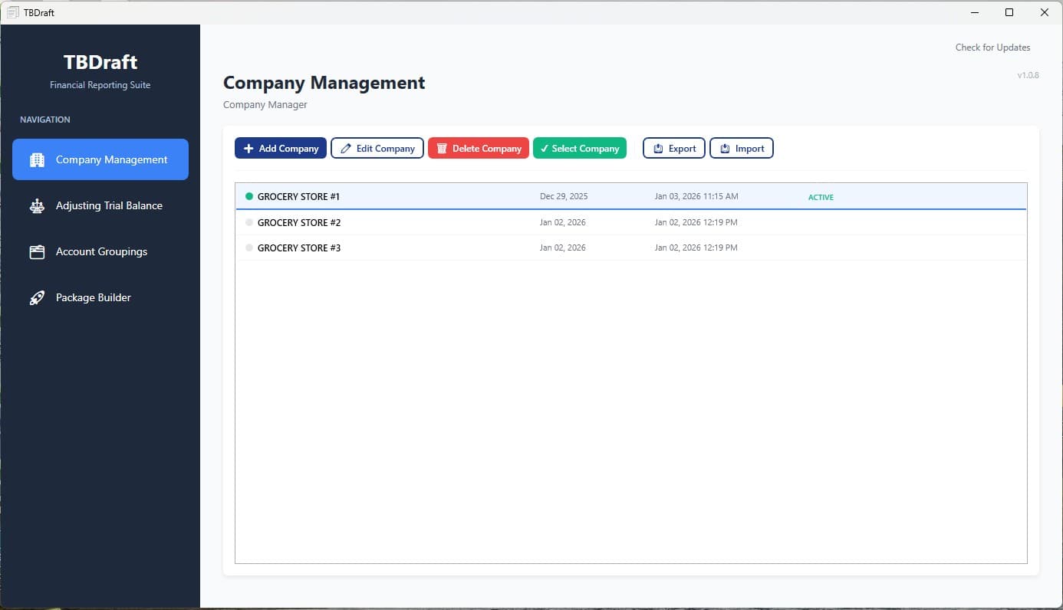Click the gray status dot for GROCERY STORE #2
This screenshot has height=610, width=1063.
[248, 222]
